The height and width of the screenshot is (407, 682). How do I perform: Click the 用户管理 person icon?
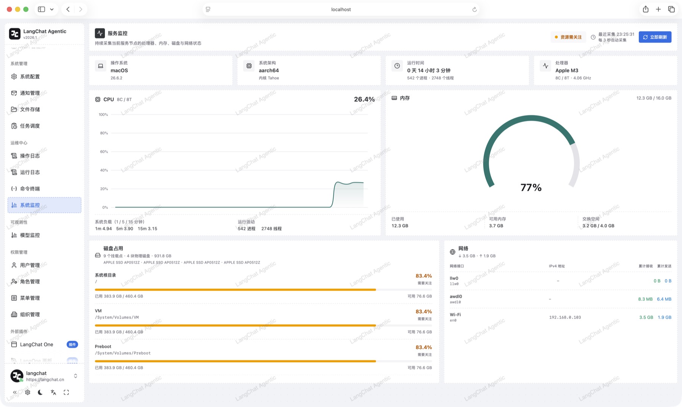pos(14,265)
